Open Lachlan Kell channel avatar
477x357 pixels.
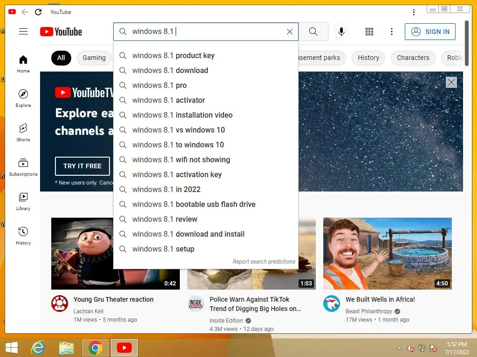click(x=60, y=304)
